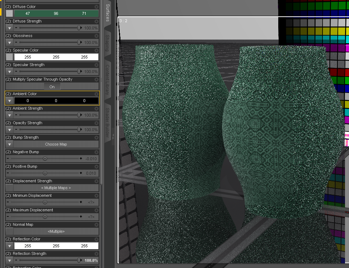The height and width of the screenshot is (268, 349).
Task: Click the Minimum Displacement slider handle
Action: click(x=45, y=202)
